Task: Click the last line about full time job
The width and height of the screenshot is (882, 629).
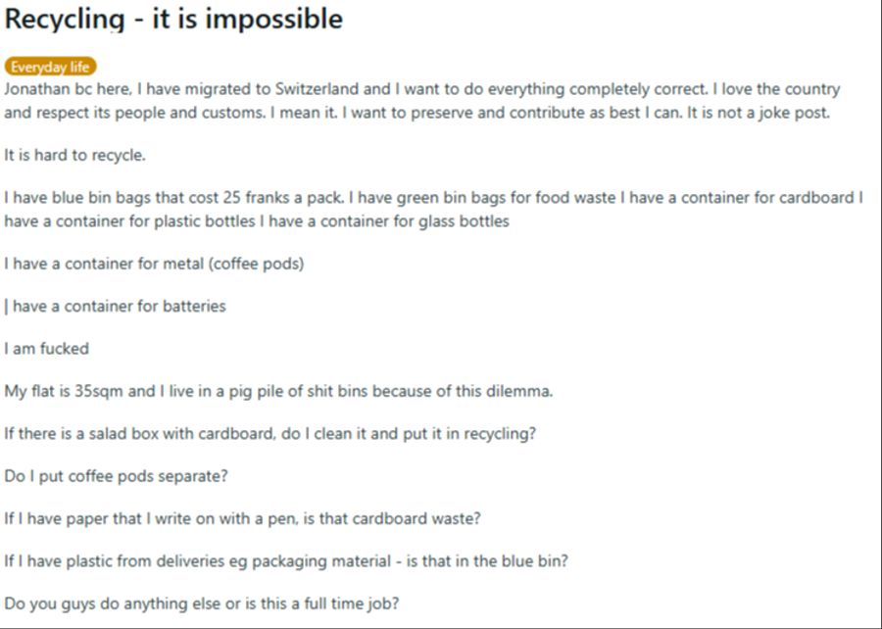Action: (201, 604)
